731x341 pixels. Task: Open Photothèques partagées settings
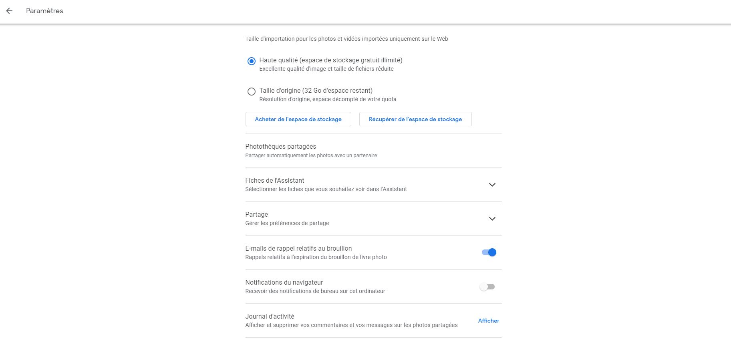pyautogui.click(x=280, y=147)
